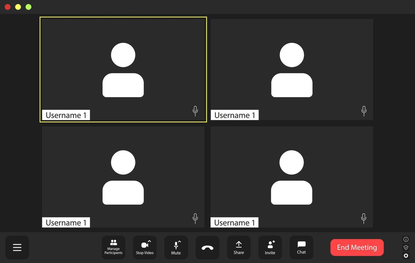Screen dimensions: 415x263
Task: Expand the audio options caret beside Mute
Action: pos(180,242)
